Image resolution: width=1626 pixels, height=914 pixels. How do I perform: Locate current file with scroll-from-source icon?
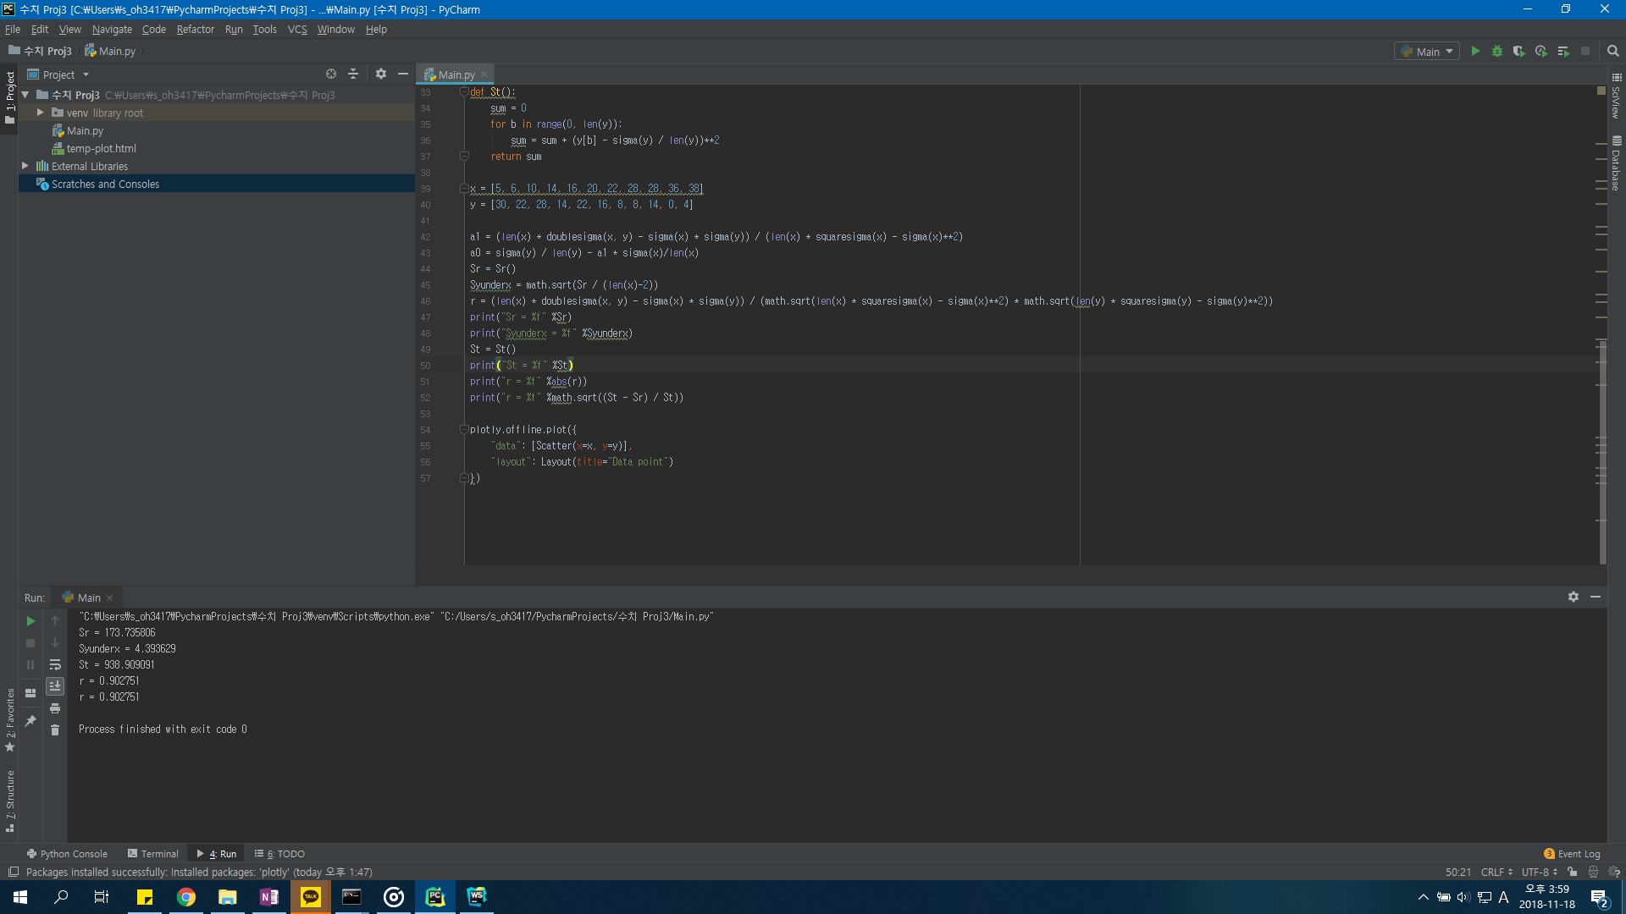(331, 74)
